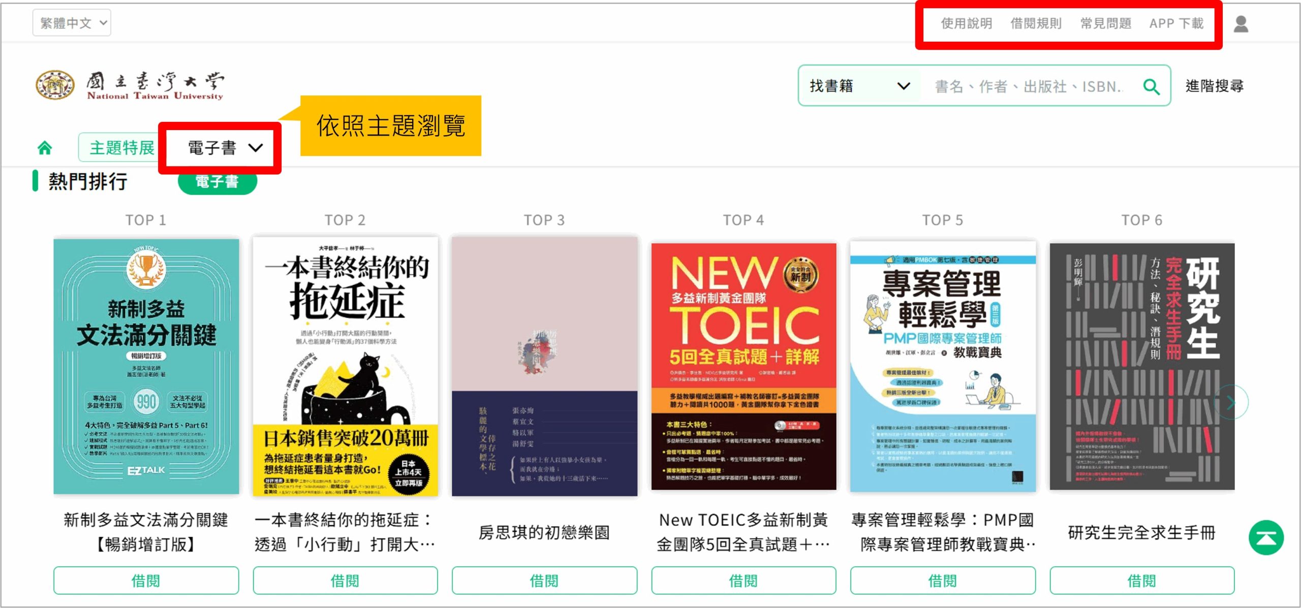Open the 繁體中文 language dropdown
The width and height of the screenshot is (1301, 608).
tap(72, 23)
